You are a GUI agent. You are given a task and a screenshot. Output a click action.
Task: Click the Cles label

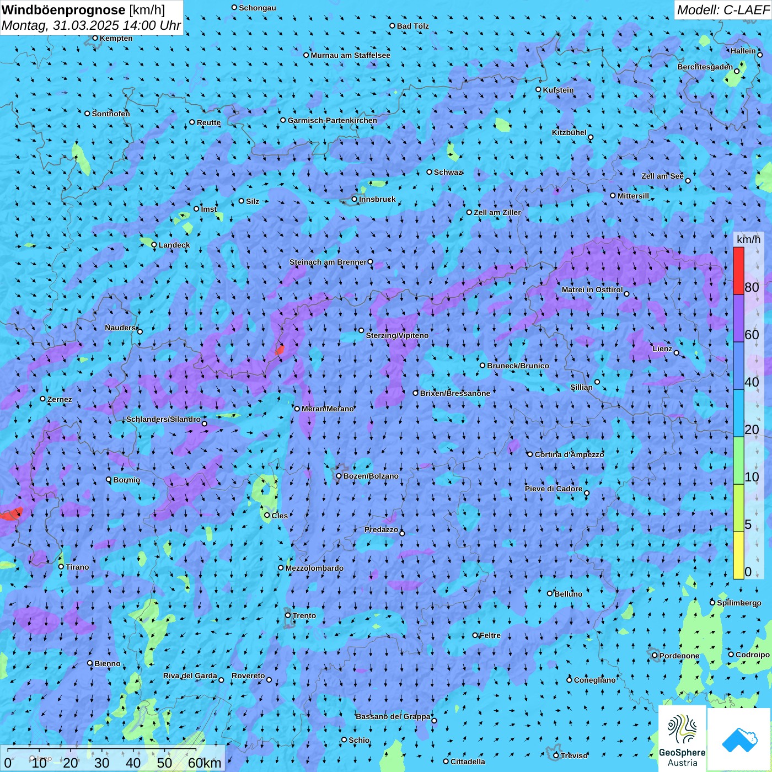[x=279, y=516]
